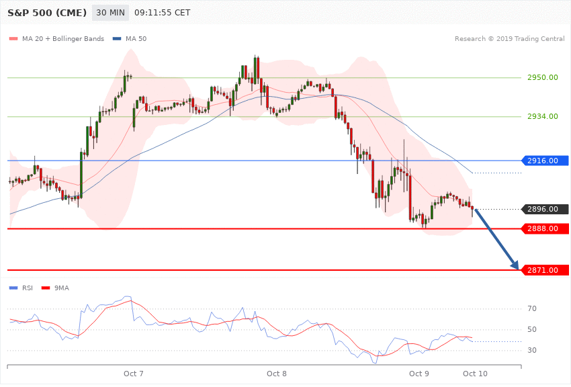Click the Oct 7 date axis label
The image size is (571, 387).
pyautogui.click(x=133, y=374)
